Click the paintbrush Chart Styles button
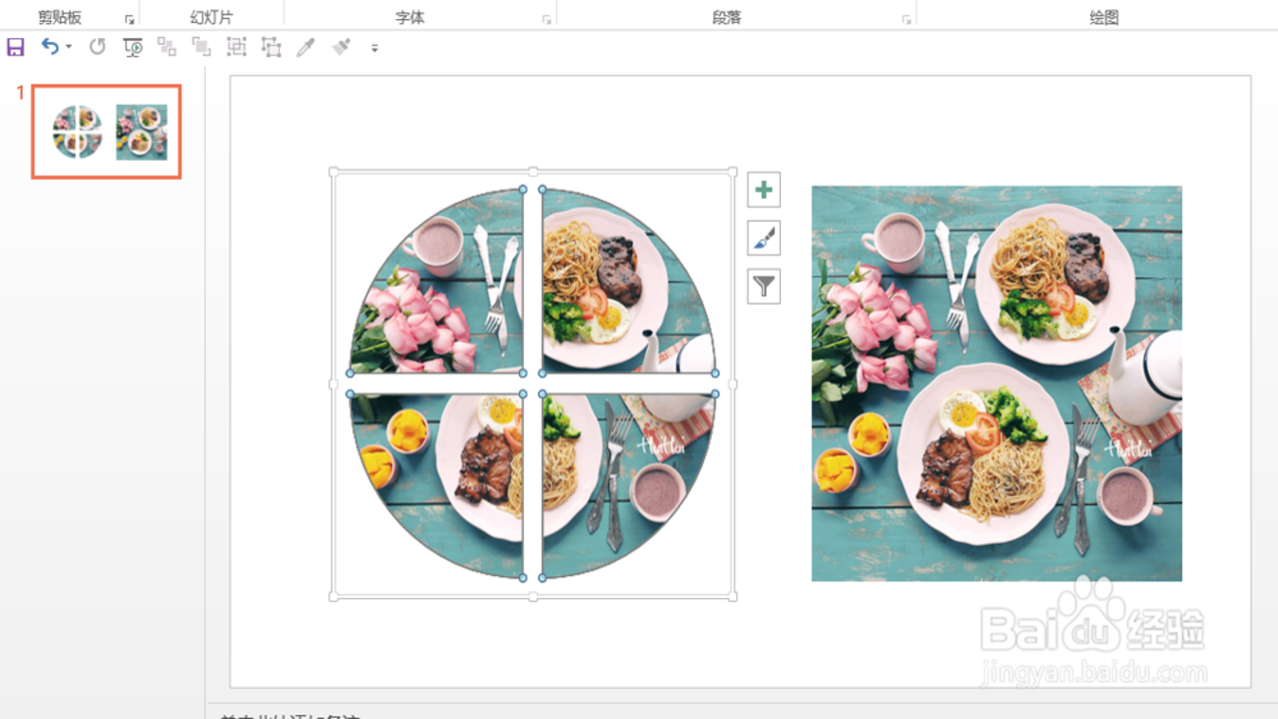The image size is (1278, 719). [x=764, y=238]
